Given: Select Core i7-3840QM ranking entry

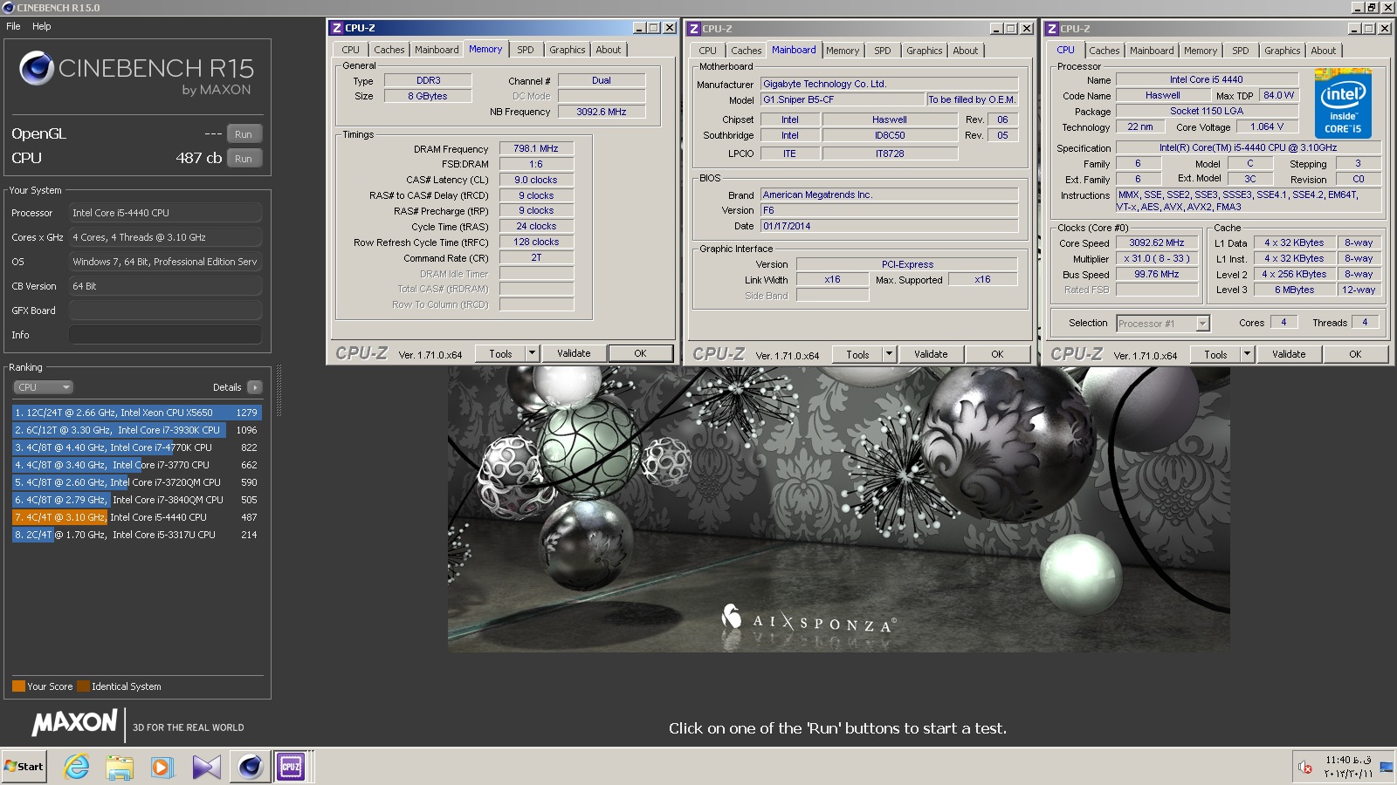Looking at the screenshot, I should (x=136, y=500).
